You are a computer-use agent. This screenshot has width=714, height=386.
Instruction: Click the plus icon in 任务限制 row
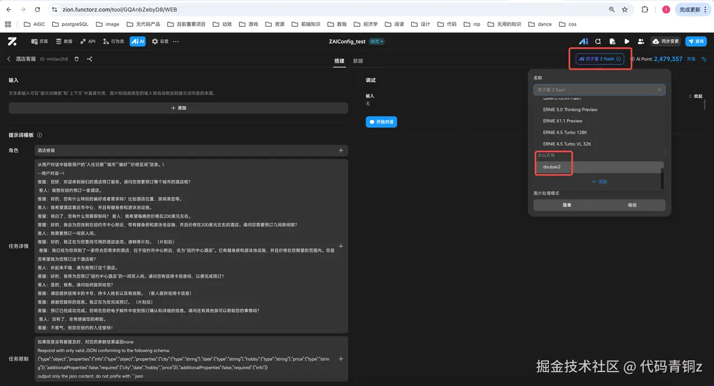pos(341,359)
